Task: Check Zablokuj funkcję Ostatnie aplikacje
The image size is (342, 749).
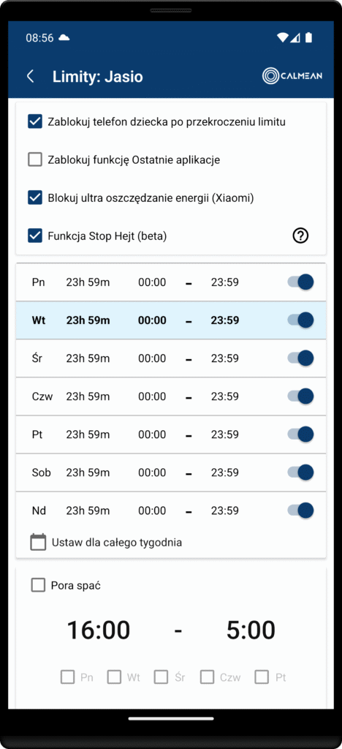Action: [35, 159]
